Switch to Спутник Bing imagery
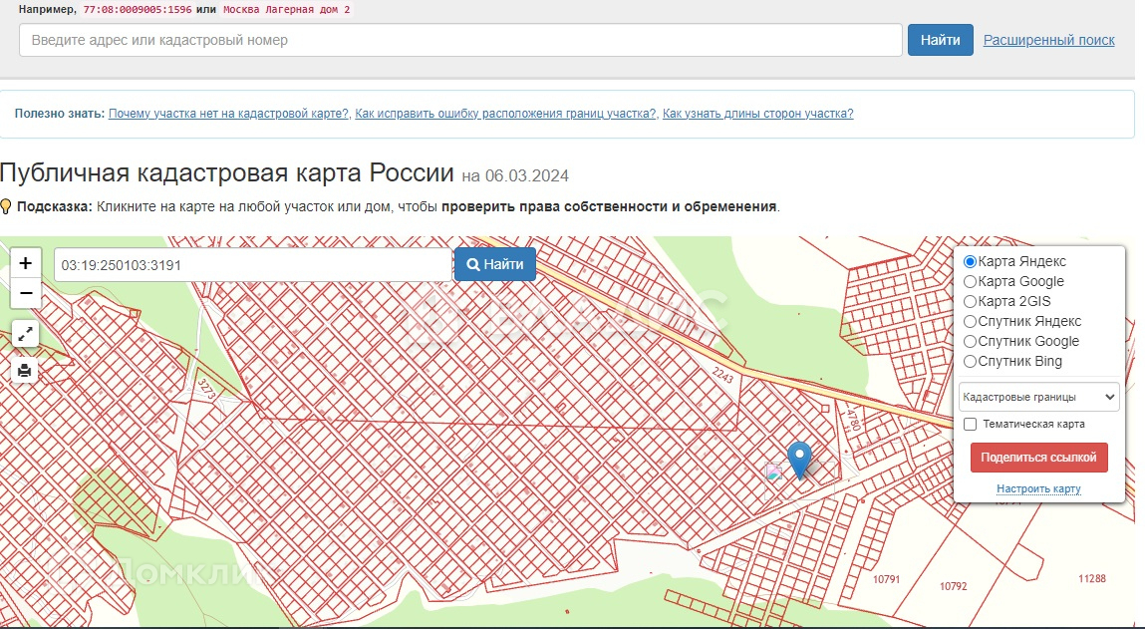Screen dimensions: 1145x629 coord(970,361)
